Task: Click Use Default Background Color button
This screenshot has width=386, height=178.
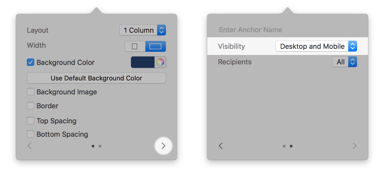Action: (x=96, y=78)
